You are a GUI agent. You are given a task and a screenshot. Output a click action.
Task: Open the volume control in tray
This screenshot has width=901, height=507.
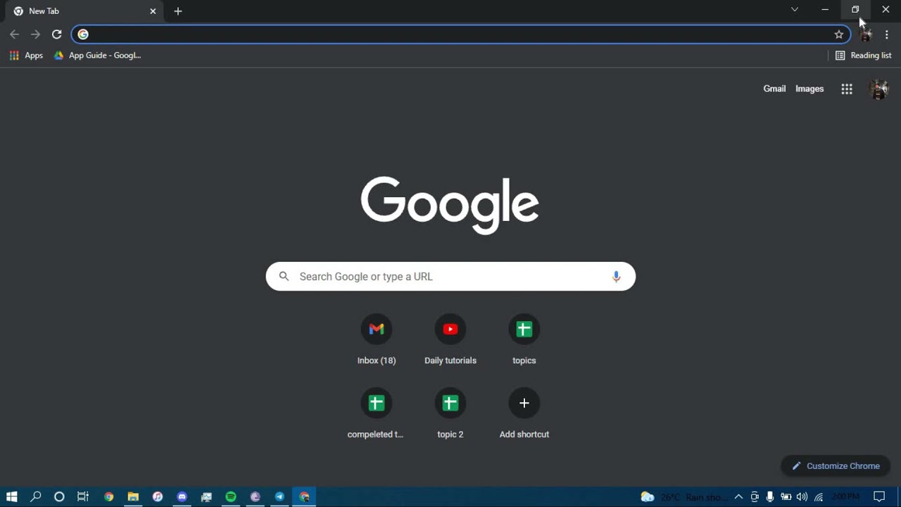coord(802,496)
